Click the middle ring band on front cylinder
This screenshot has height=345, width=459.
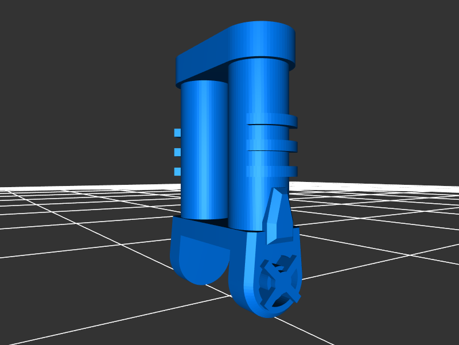point(281,146)
